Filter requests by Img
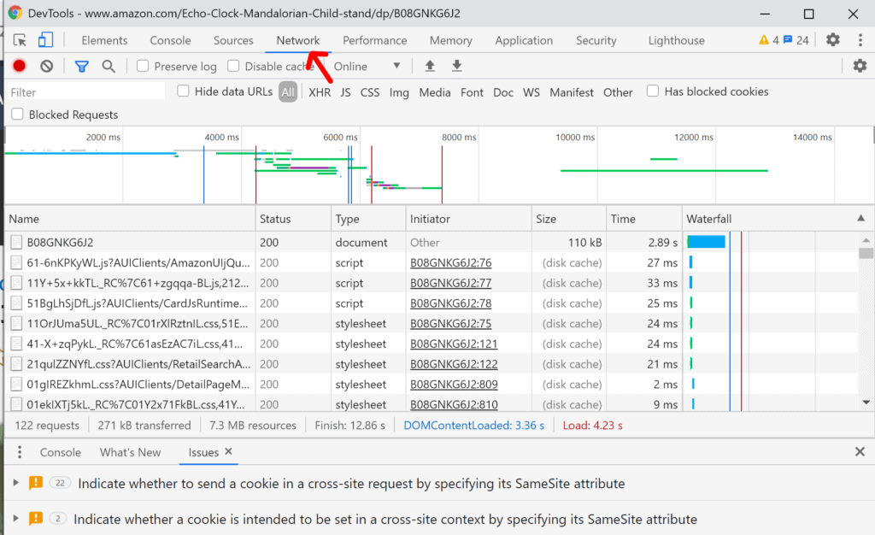The height and width of the screenshot is (535, 875). tap(399, 92)
